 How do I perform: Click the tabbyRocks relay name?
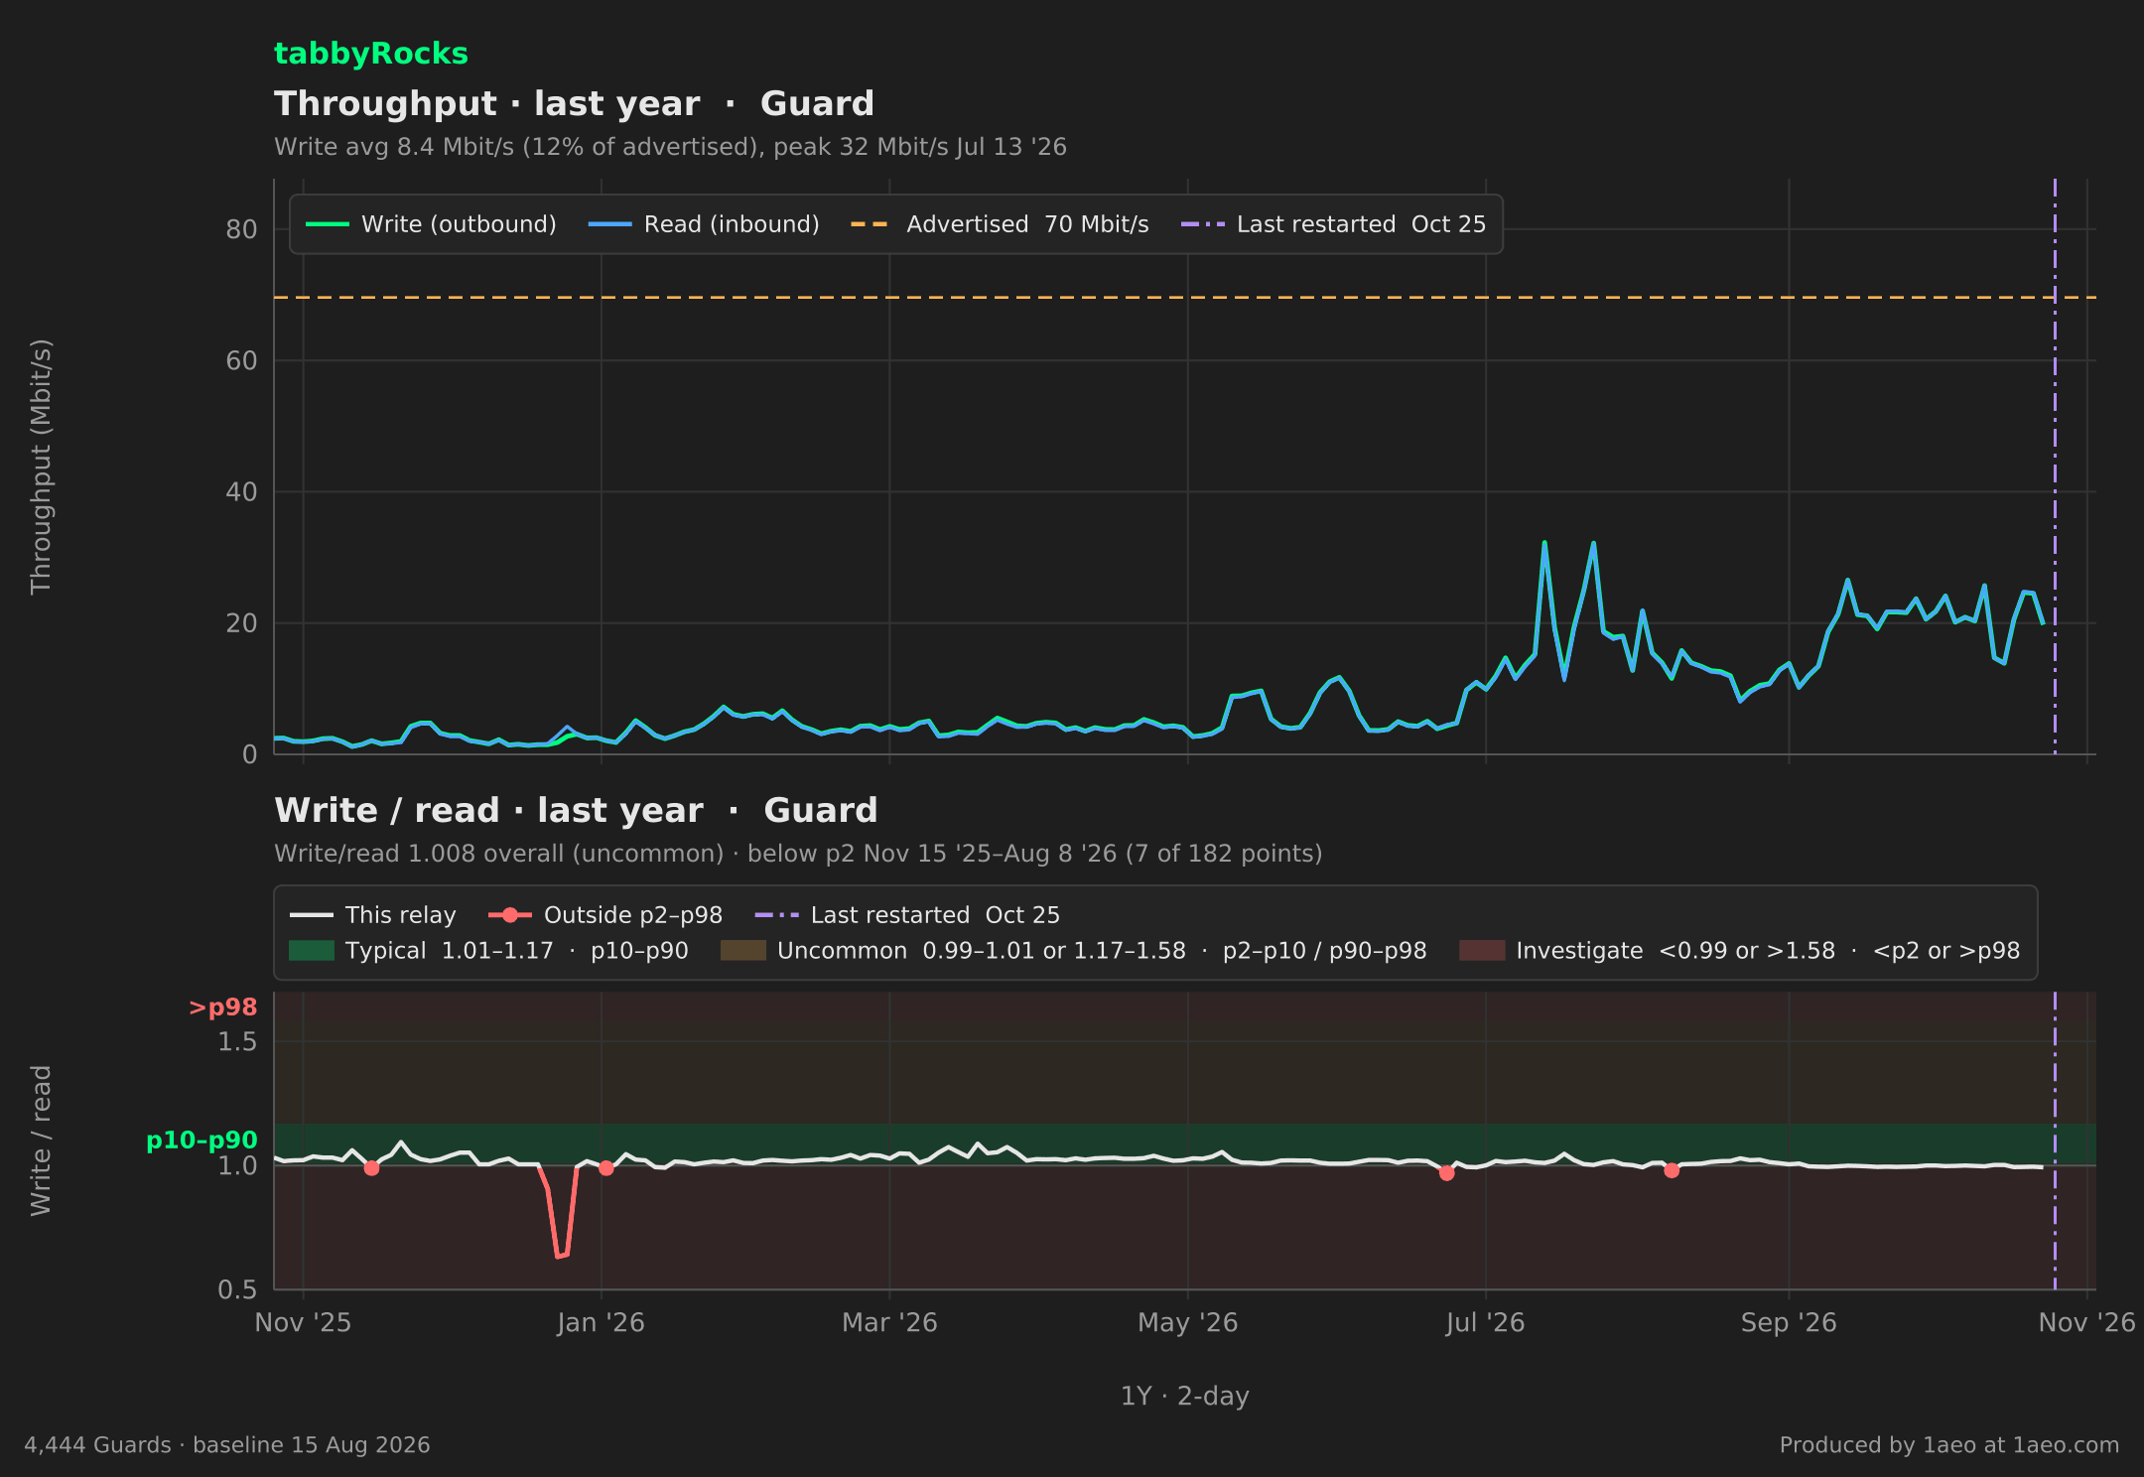tap(370, 54)
